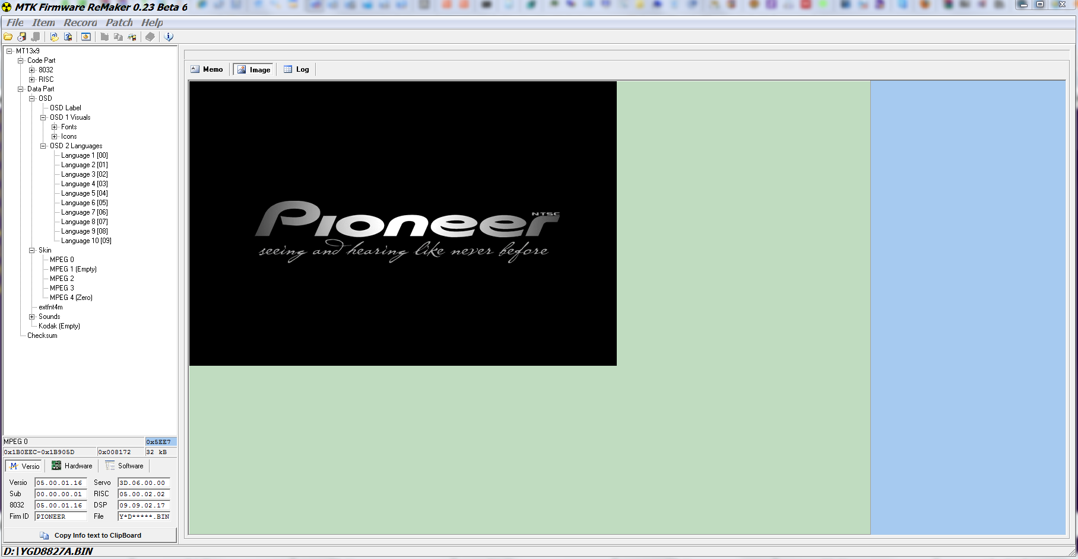Click the picture-with-chip toolbar icon
Screen dimensions: 1078x559
[x=132, y=37]
